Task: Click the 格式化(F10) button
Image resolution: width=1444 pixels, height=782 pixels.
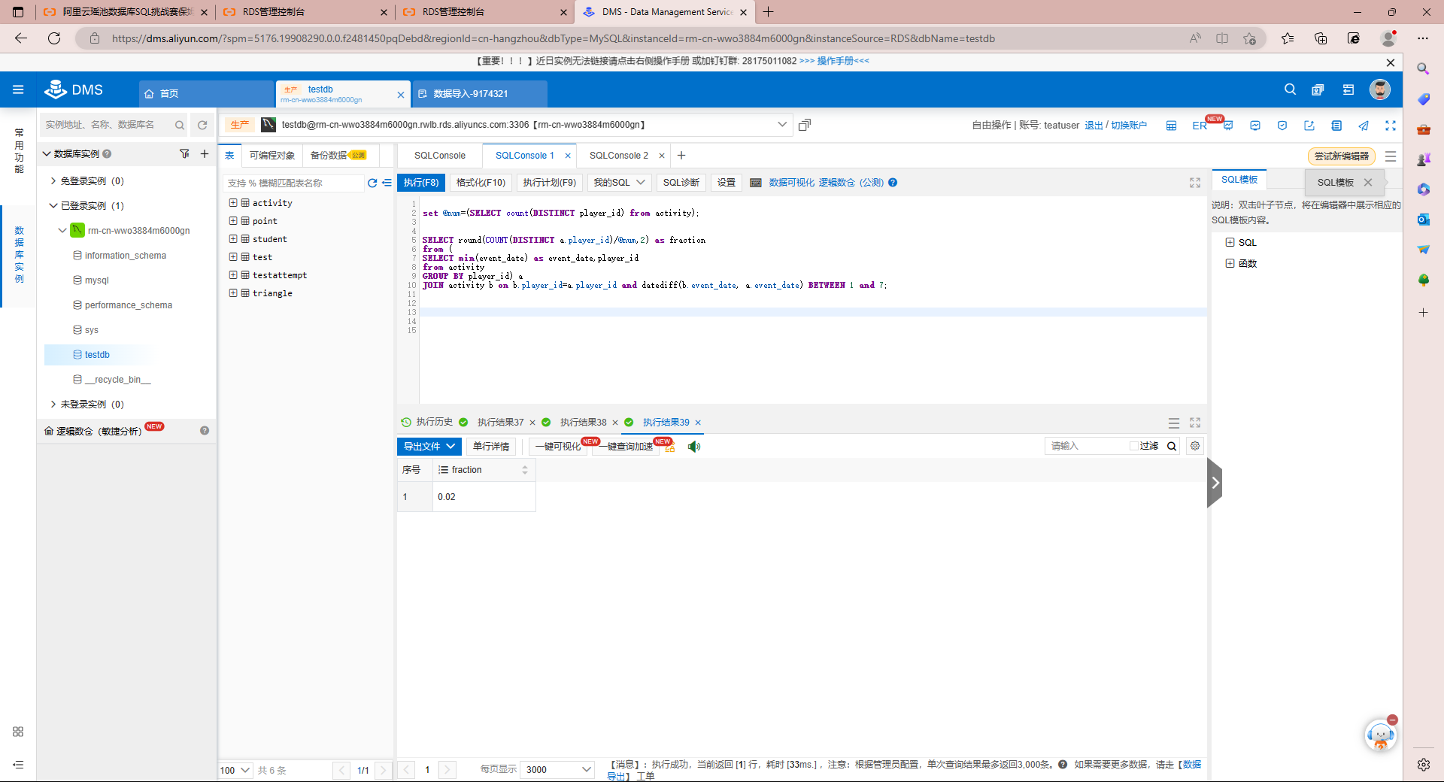Action: (481, 183)
